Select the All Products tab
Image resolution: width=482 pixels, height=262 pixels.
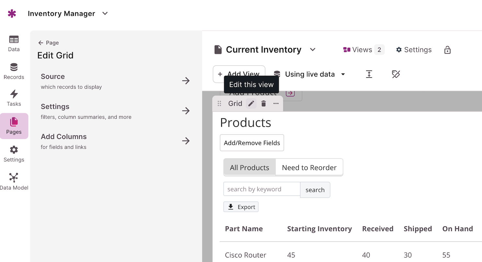click(x=249, y=168)
